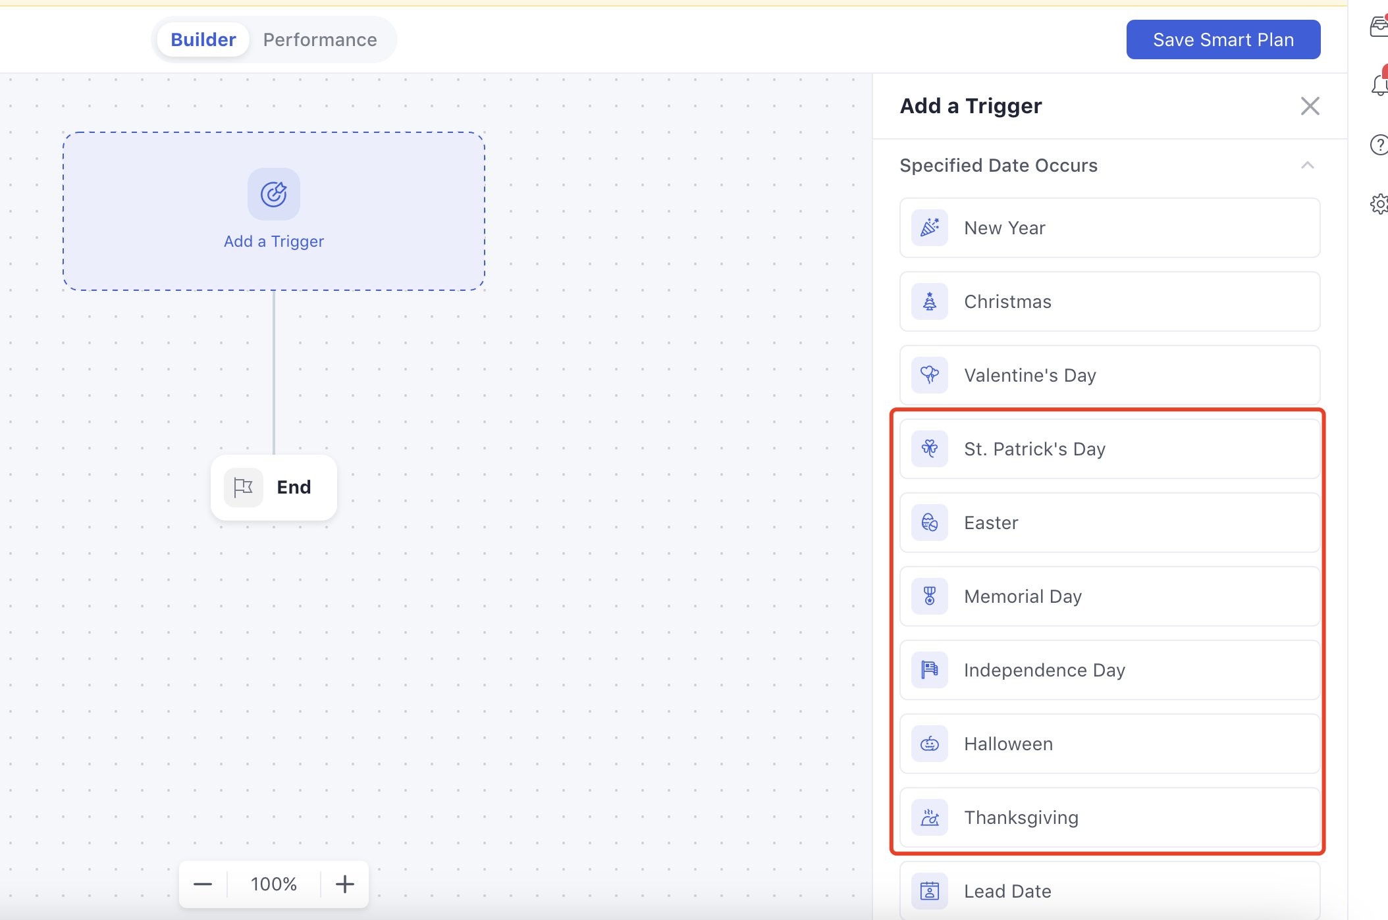Click the Lead Date calendar icon

point(929,891)
